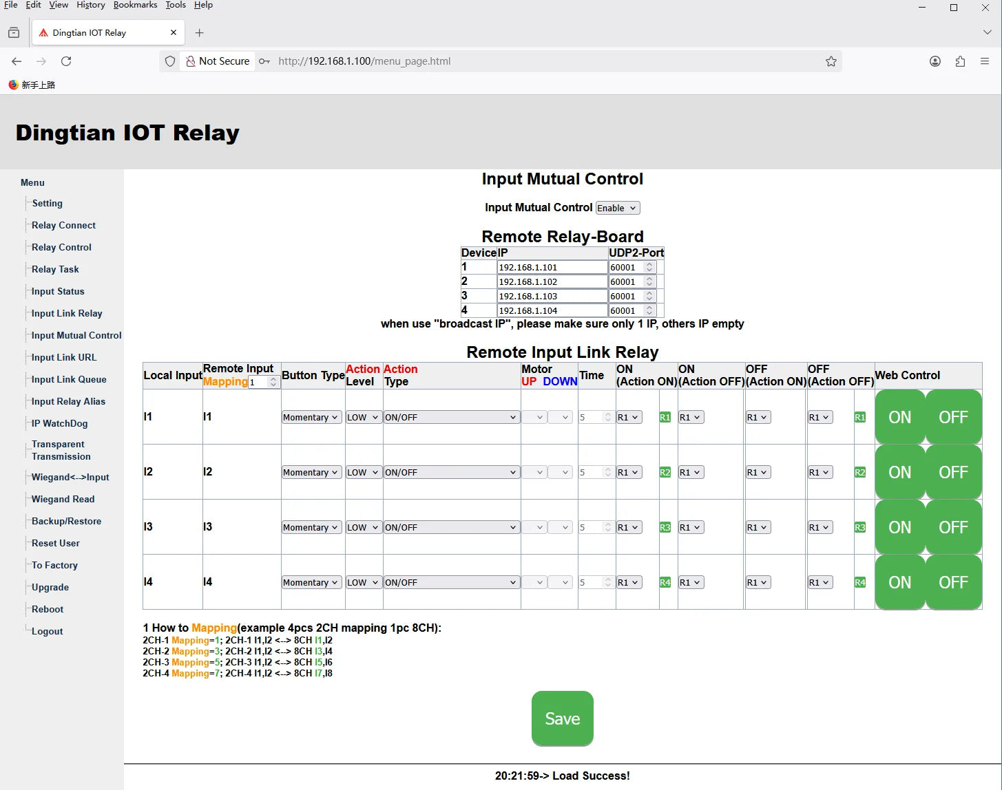Screen dimensions: 1002x790
Task: Open the Bookmarks menu
Action: pos(135,5)
